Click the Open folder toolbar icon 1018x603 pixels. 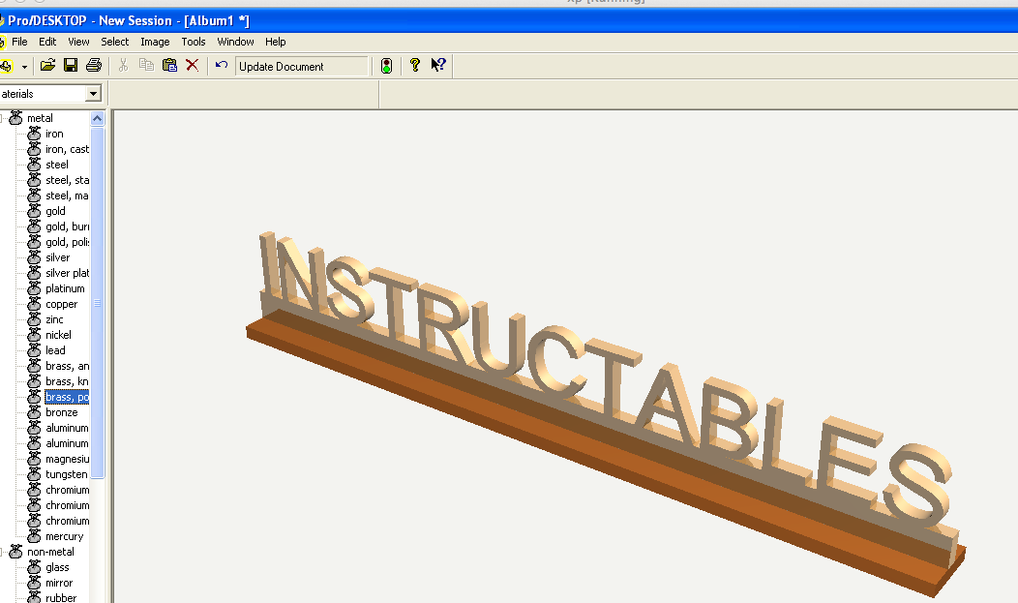pos(47,65)
